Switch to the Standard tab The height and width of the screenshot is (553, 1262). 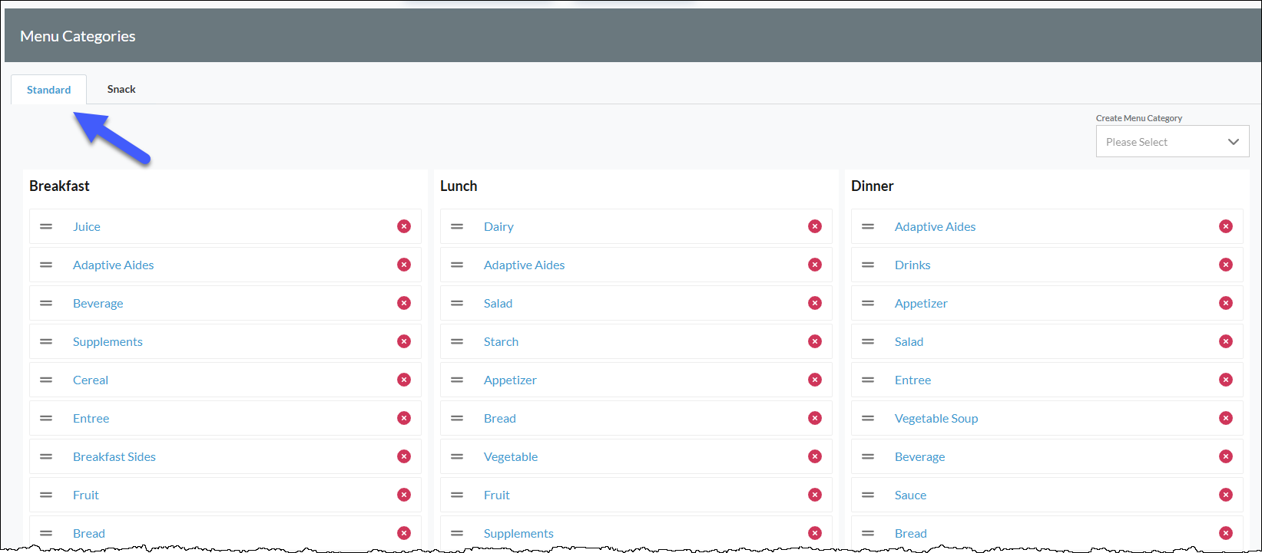pyautogui.click(x=48, y=90)
